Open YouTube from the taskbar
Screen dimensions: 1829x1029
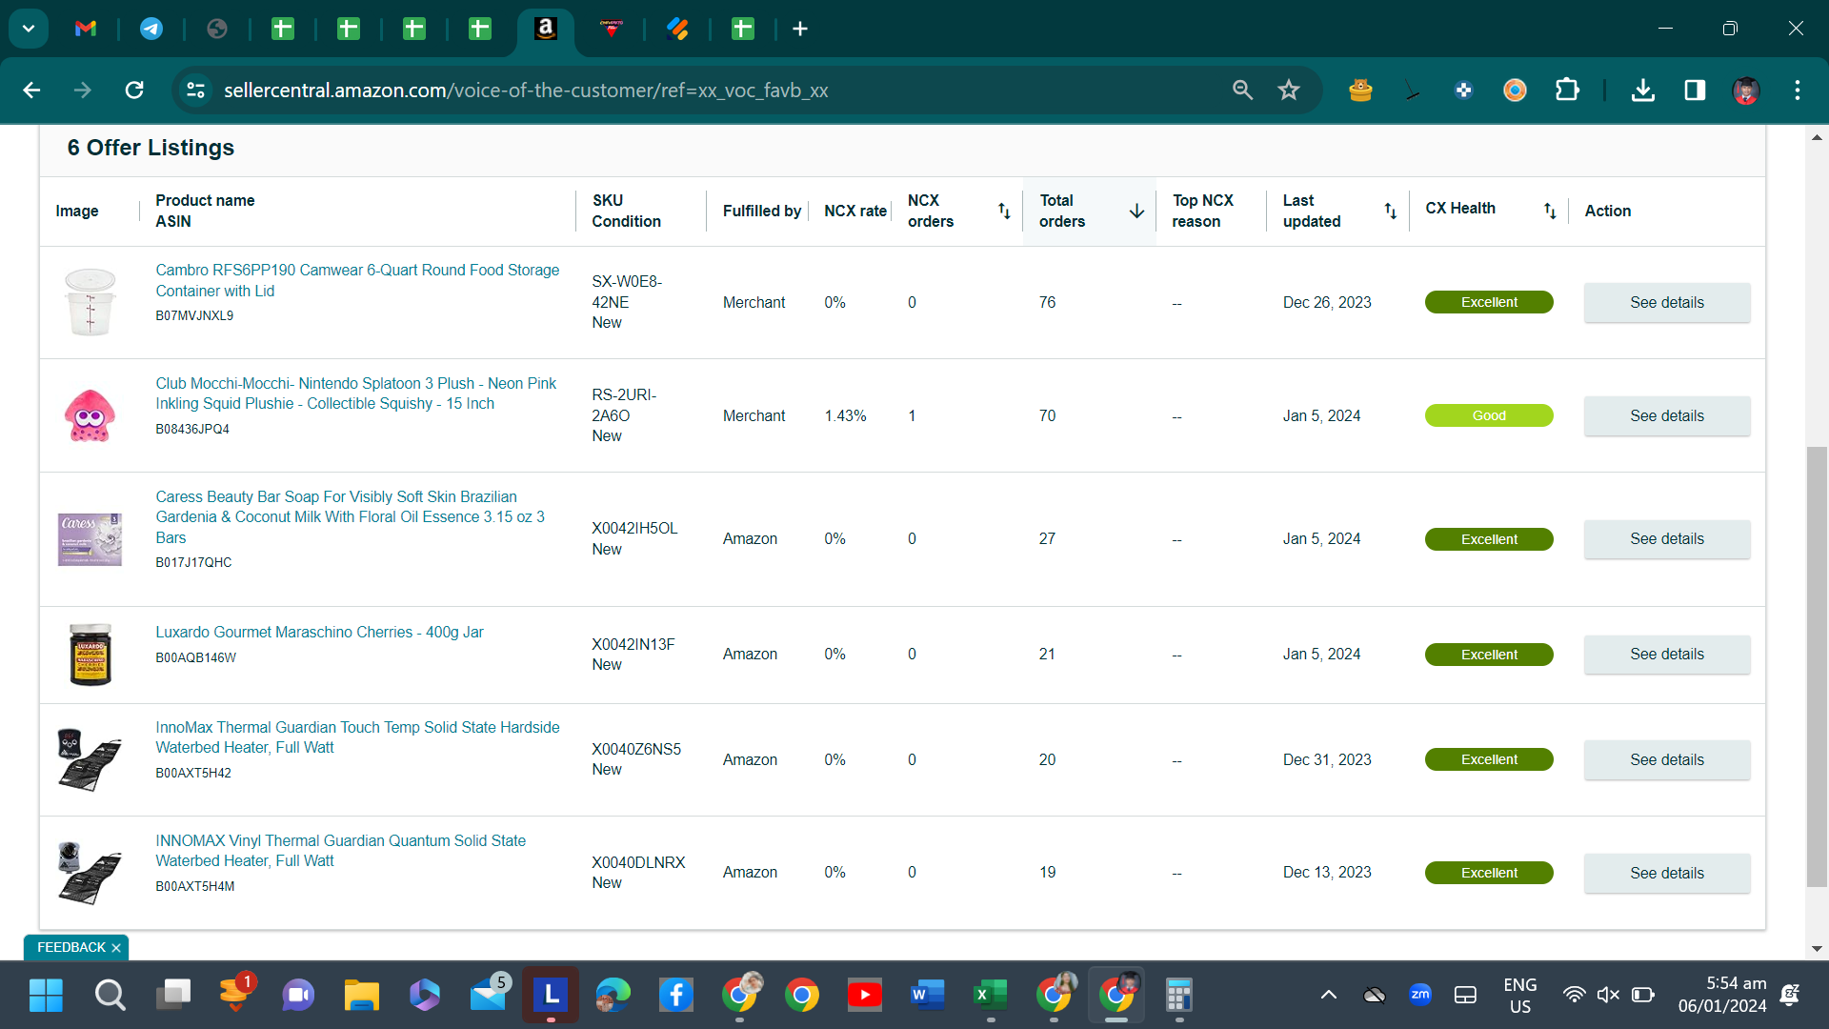(x=864, y=995)
